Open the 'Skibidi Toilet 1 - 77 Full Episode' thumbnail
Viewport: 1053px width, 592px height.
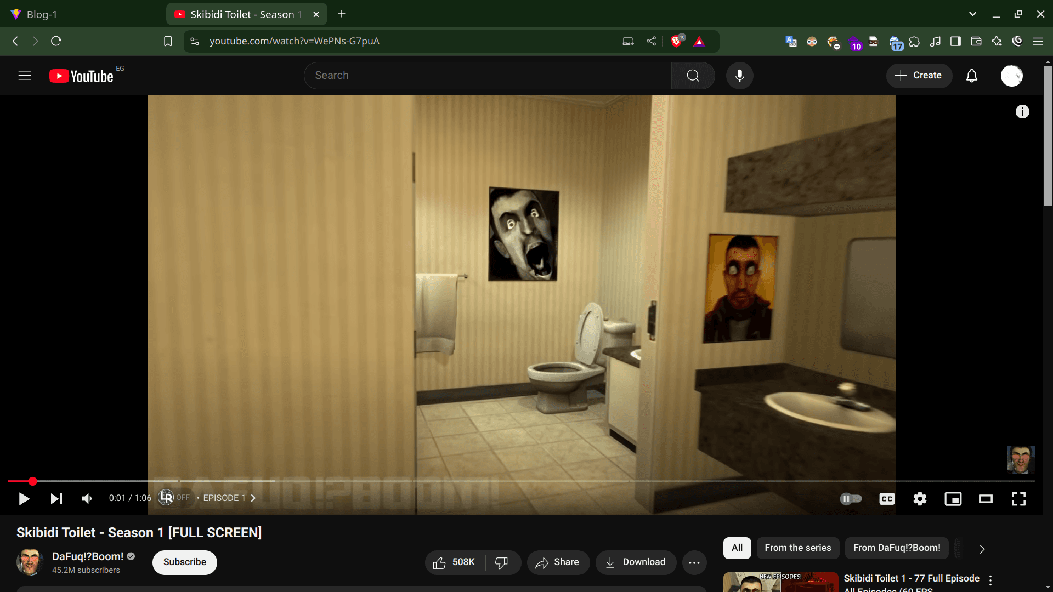[779, 581]
